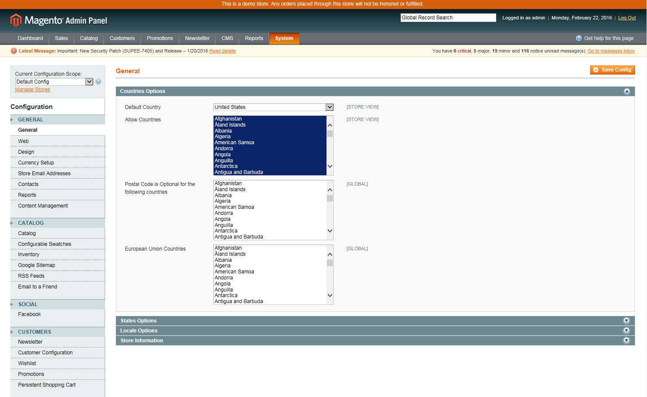647x397 pixels.
Task: Open the Default Country dropdown
Action: point(273,107)
